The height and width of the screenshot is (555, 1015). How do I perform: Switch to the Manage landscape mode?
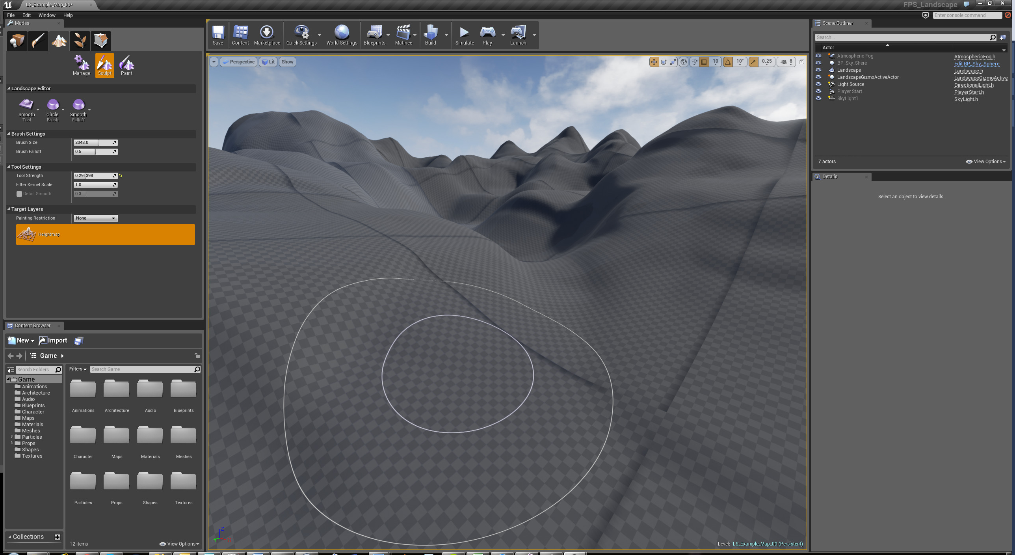pos(81,65)
